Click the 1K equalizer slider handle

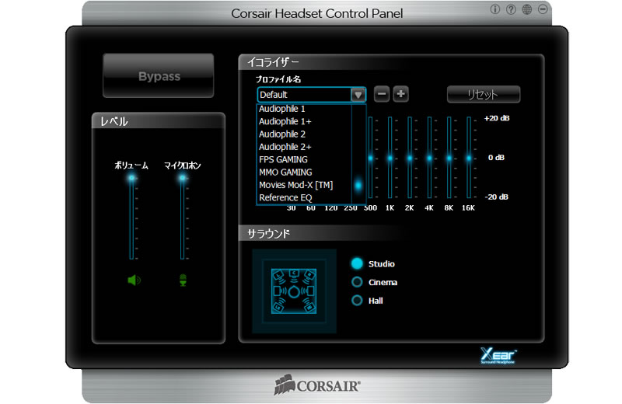tap(390, 158)
